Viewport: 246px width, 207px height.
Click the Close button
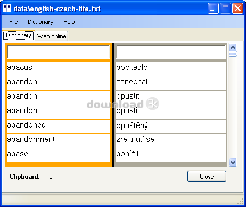(207, 177)
